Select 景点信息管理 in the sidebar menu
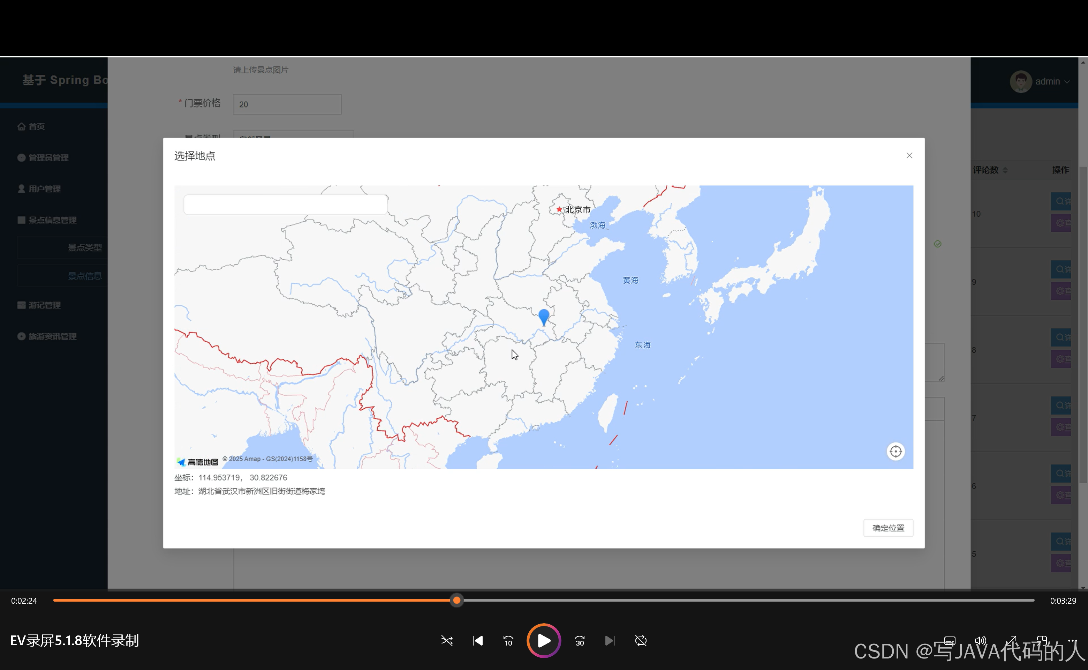This screenshot has height=670, width=1088. [x=52, y=220]
